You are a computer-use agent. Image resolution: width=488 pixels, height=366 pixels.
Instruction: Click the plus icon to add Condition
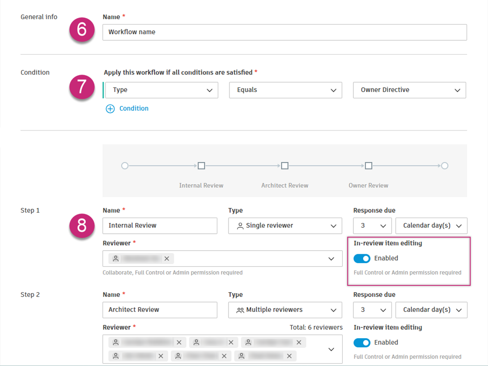point(110,109)
